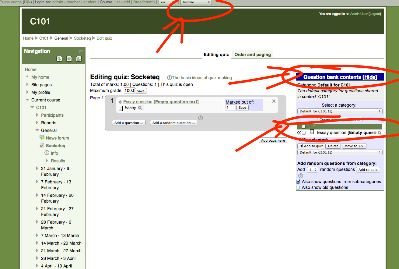Collapse Current course node

click(x=27, y=100)
